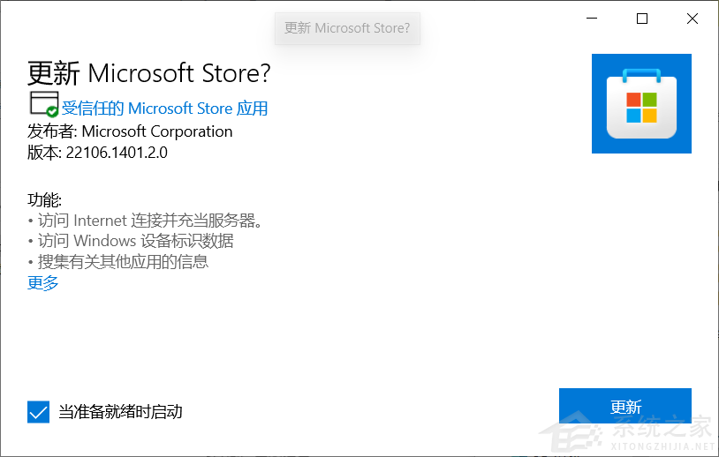This screenshot has width=719, height=457.
Task: Maximize the installer window
Action: pos(642,19)
